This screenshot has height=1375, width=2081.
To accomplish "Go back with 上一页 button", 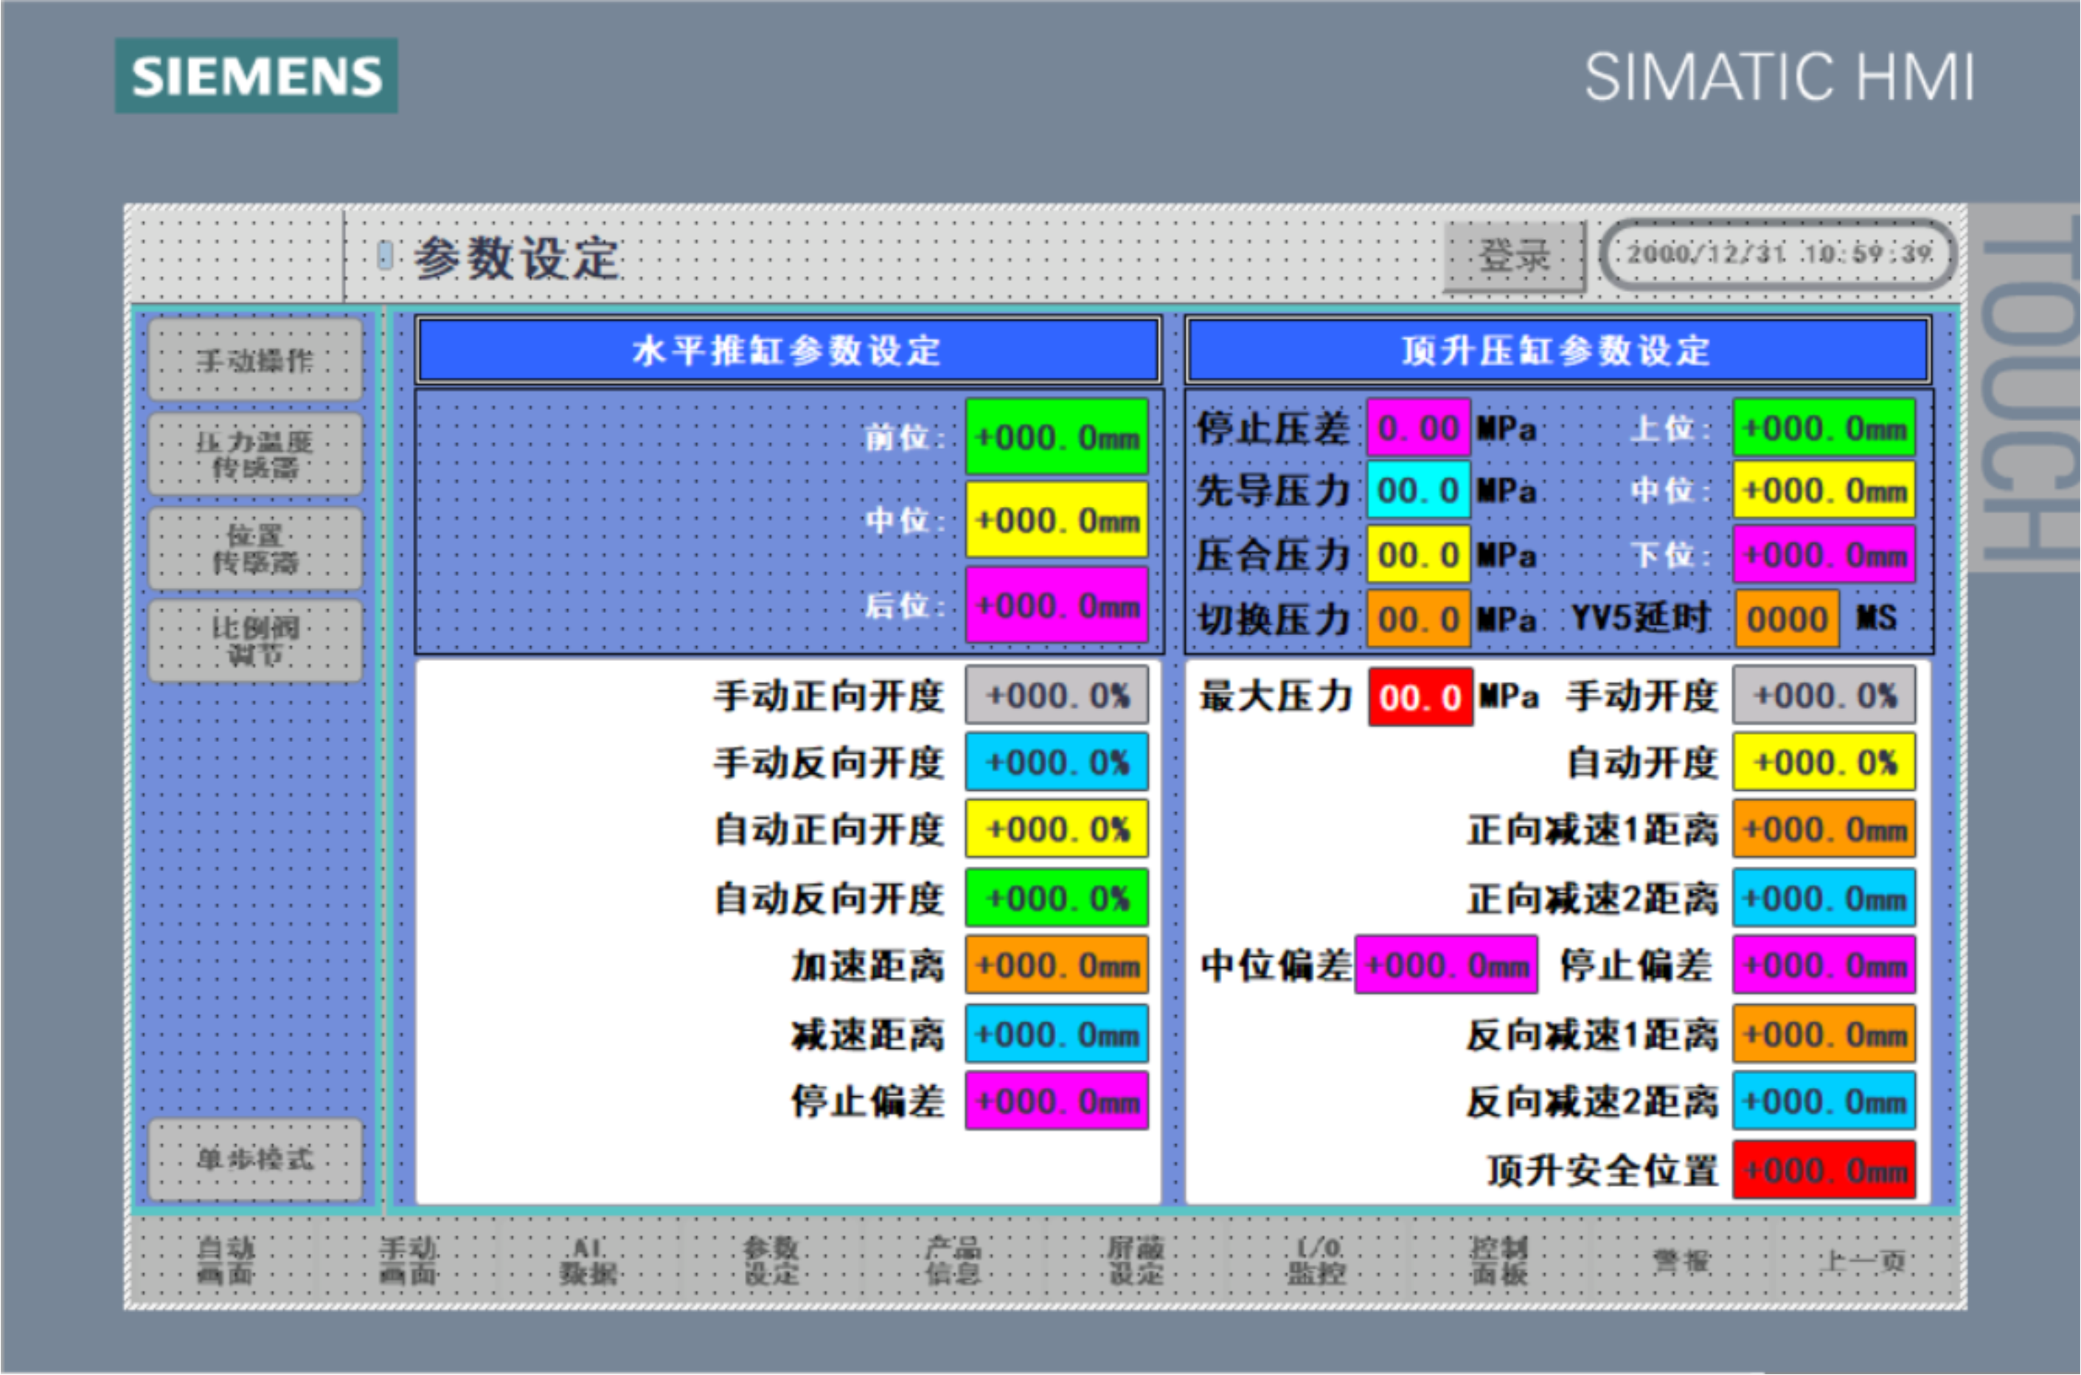I will (x=1863, y=1261).
